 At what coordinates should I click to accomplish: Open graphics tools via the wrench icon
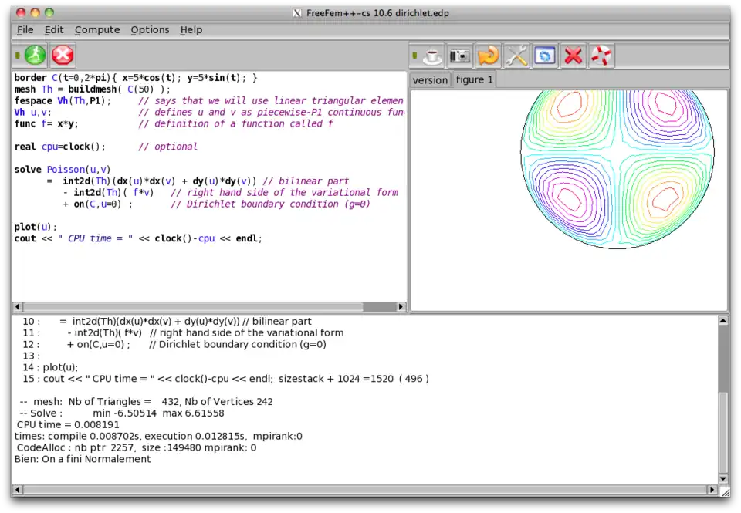coord(516,56)
